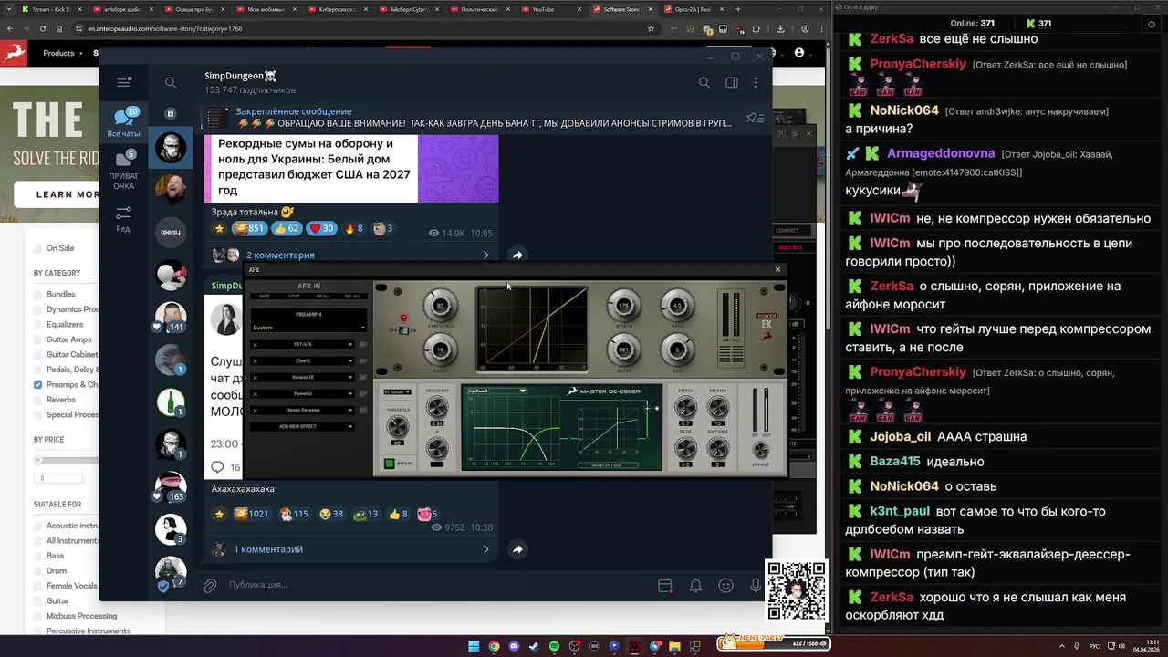Image resolution: width=1168 pixels, height=657 pixels.
Task: Open the Master De-esser slot dropdown
Action: pos(302,411)
